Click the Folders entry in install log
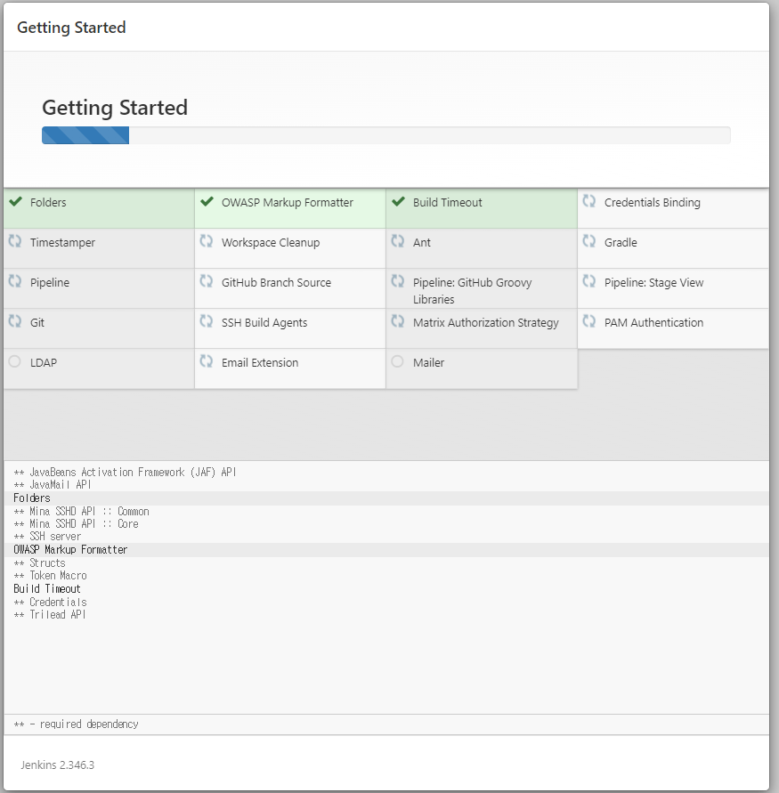This screenshot has height=793, width=779. click(32, 498)
